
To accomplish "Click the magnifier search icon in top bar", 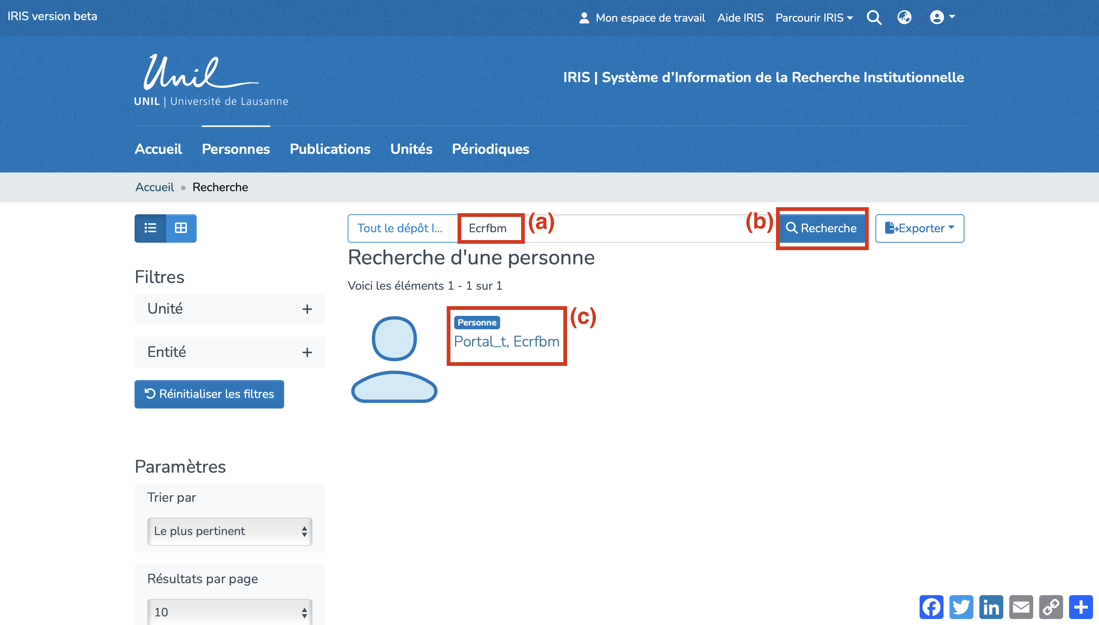I will click(874, 18).
